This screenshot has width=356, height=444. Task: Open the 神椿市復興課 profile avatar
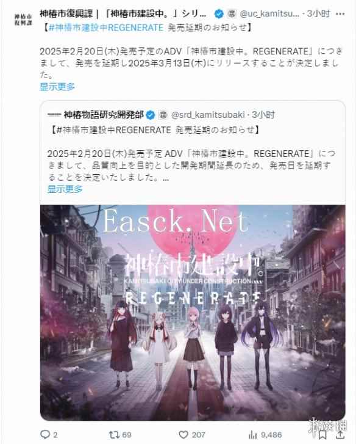(x=23, y=20)
